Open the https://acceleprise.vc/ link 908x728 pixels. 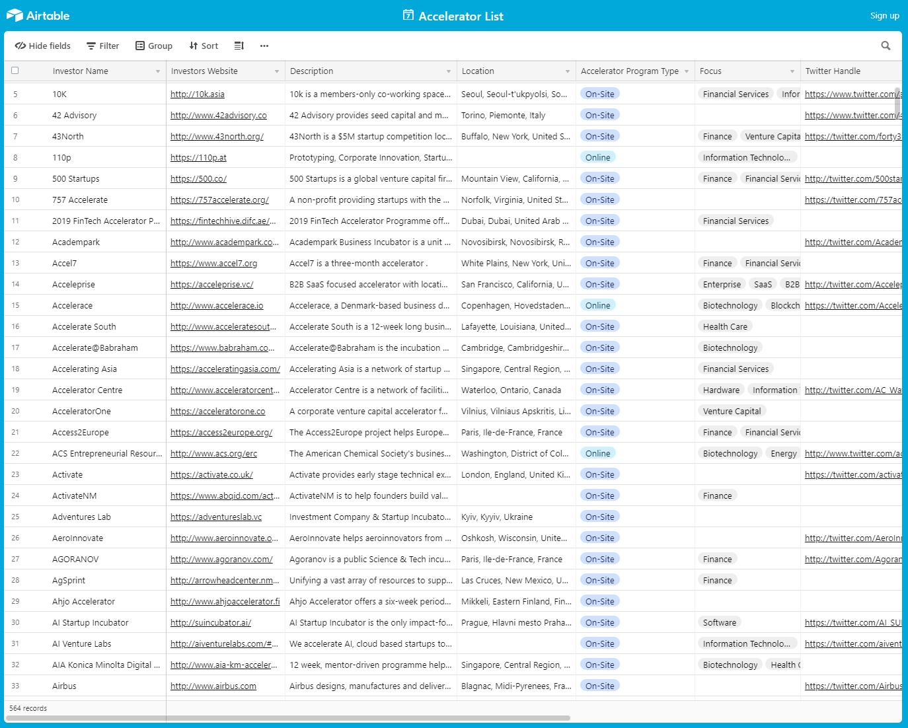211,284
